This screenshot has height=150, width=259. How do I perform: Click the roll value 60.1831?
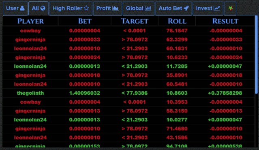(177, 48)
